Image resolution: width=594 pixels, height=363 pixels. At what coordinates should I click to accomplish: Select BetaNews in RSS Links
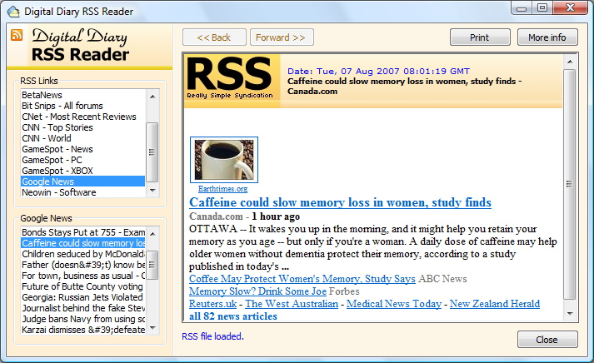click(83, 95)
